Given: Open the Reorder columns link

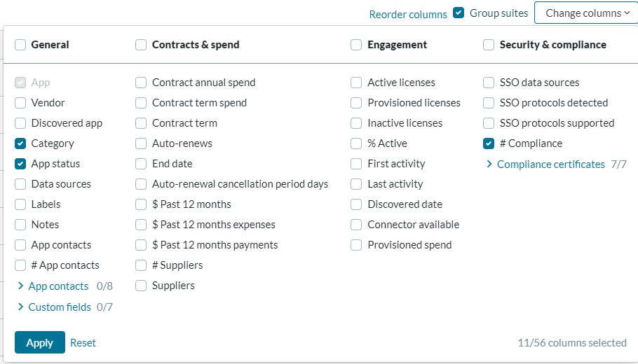Looking at the screenshot, I should pos(407,14).
